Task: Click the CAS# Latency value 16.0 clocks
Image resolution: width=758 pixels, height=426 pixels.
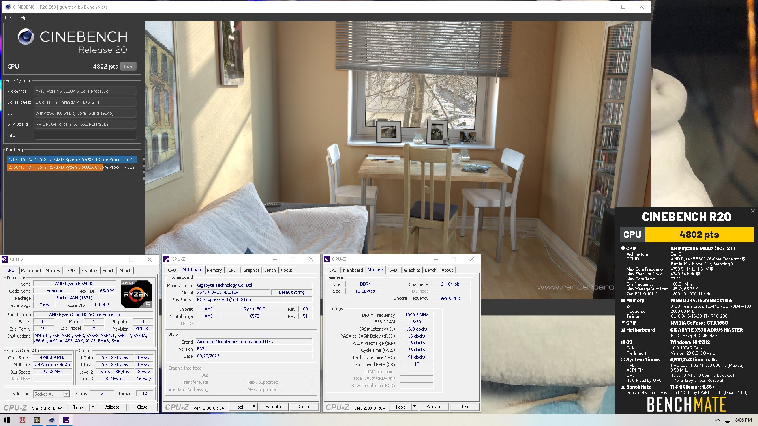Action: 417,329
